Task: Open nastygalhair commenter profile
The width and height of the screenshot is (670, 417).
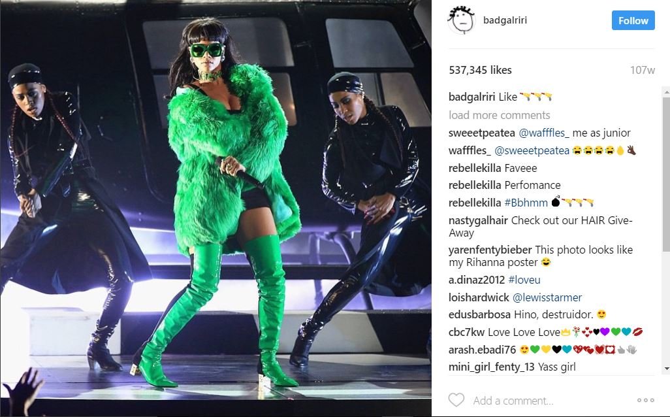Action: (478, 221)
